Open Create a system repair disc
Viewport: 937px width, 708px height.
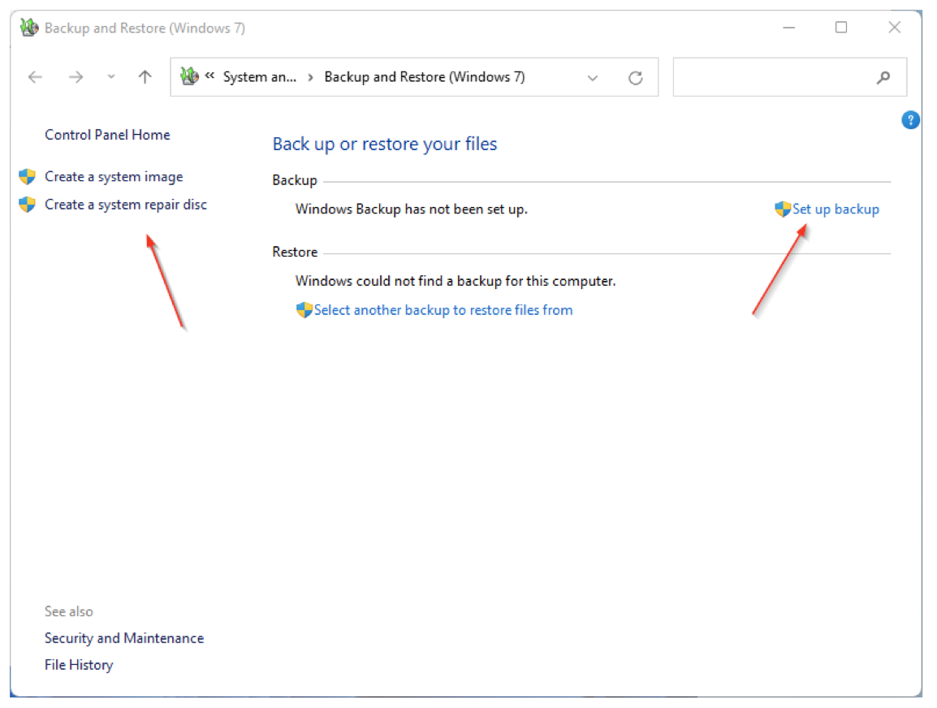126,205
